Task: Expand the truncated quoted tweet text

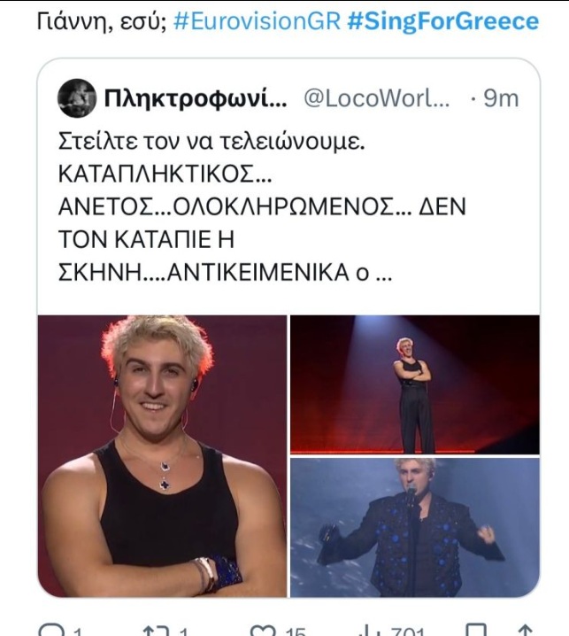Action: pyautogui.click(x=383, y=273)
